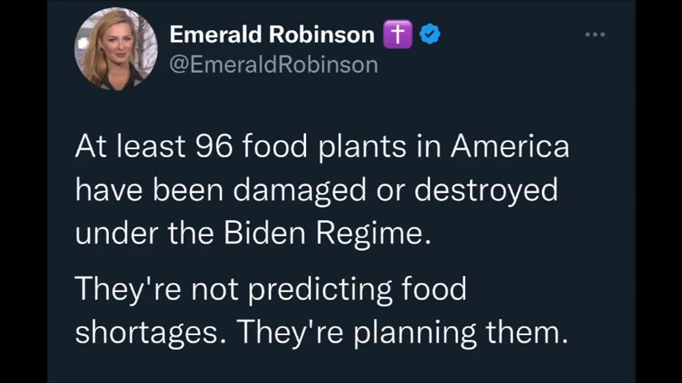
Task: Click the word "damaged" in the tweet
Action: pos(299,190)
